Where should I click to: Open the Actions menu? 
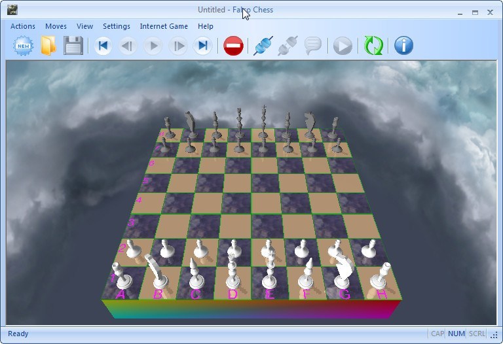[23, 26]
